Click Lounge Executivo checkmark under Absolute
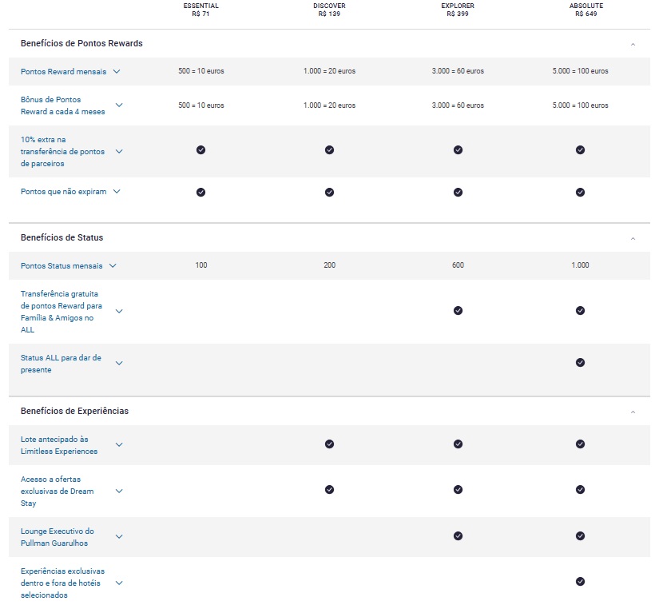This screenshot has width=655, height=609. point(580,536)
